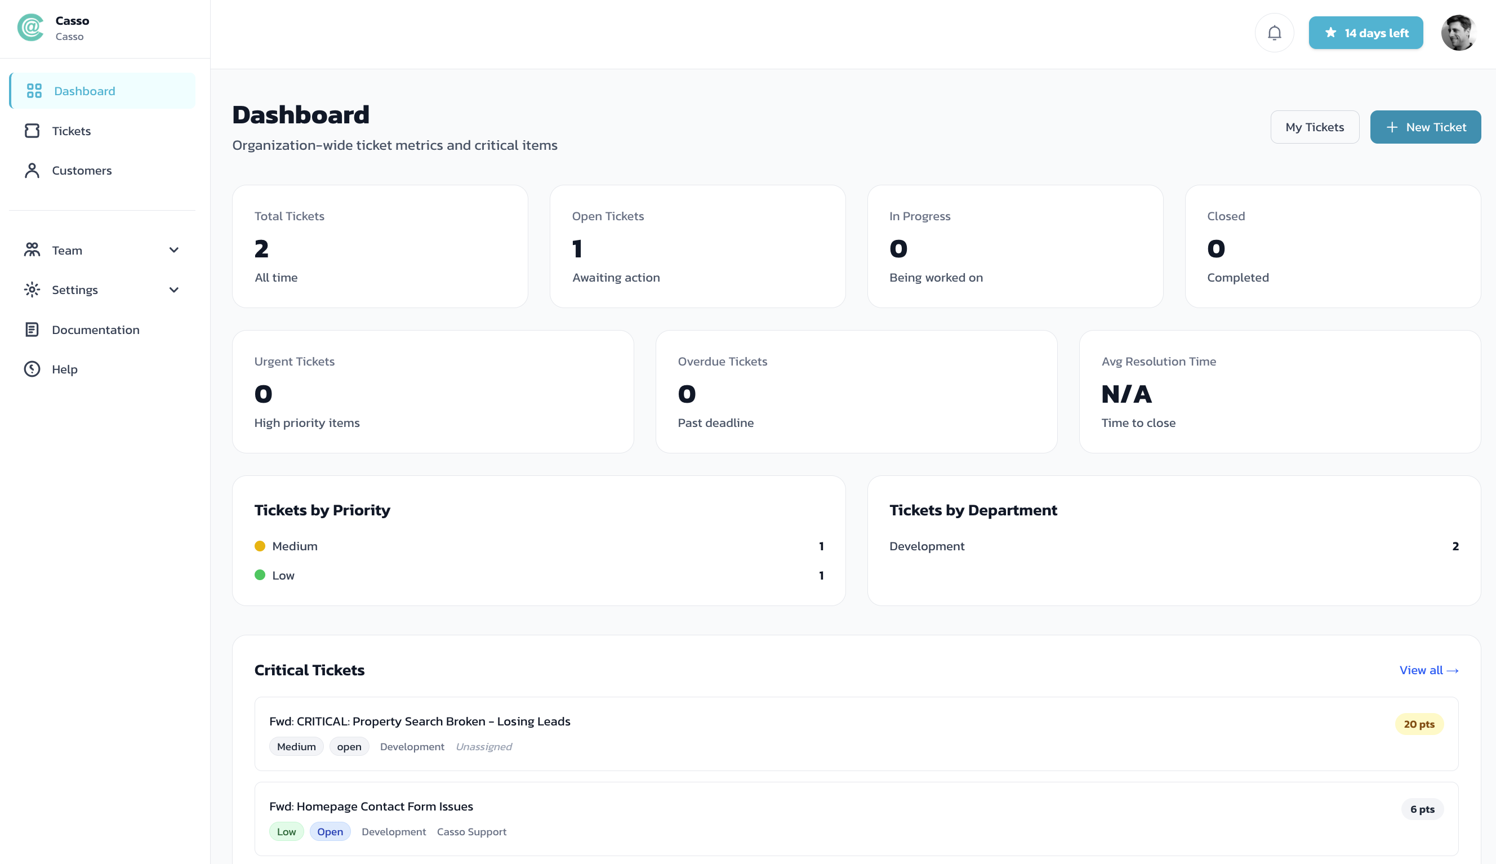
Task: Click the 14 days left trial badge
Action: (x=1365, y=33)
